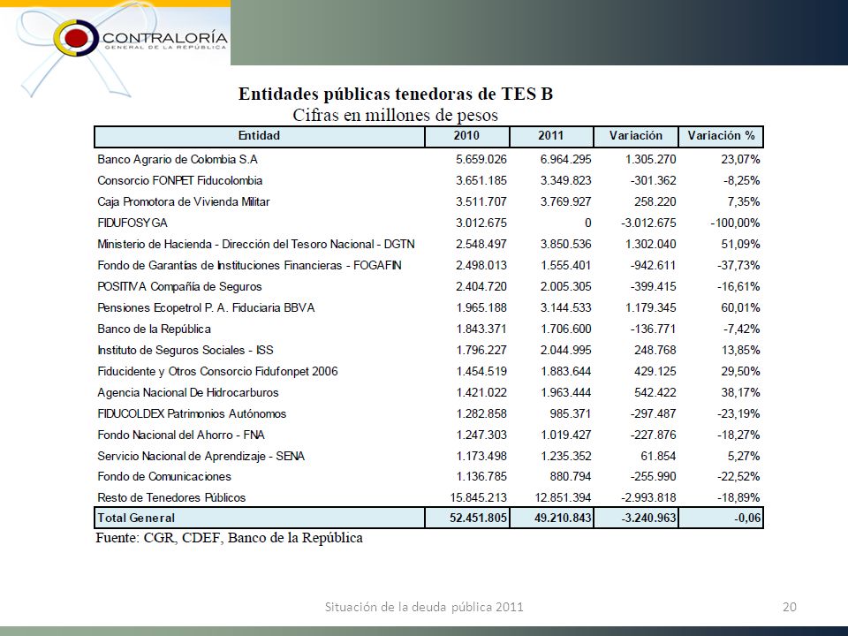
Task: Click percentage '-37,73%'
Action: [738, 265]
